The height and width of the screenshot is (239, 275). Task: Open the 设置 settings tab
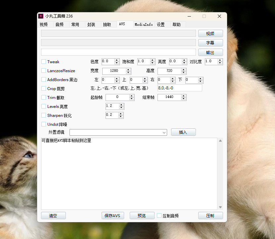coord(161,24)
